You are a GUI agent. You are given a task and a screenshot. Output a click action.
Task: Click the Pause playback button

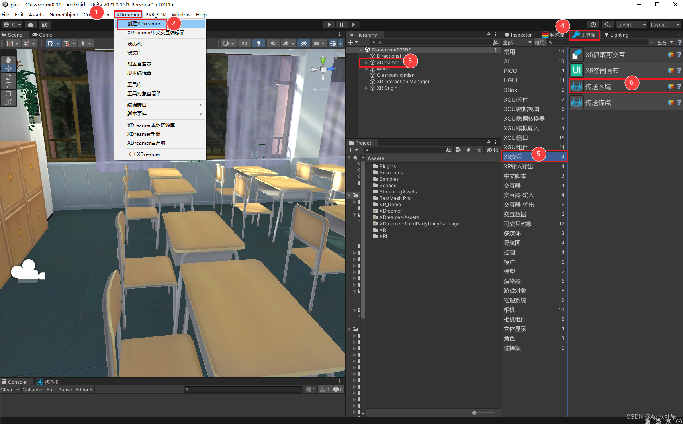click(x=341, y=25)
